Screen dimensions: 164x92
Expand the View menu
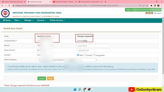pyautogui.click(x=17, y=20)
